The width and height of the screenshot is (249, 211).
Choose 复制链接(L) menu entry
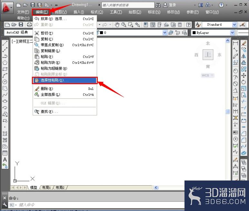pyautogui.click(x=65, y=51)
